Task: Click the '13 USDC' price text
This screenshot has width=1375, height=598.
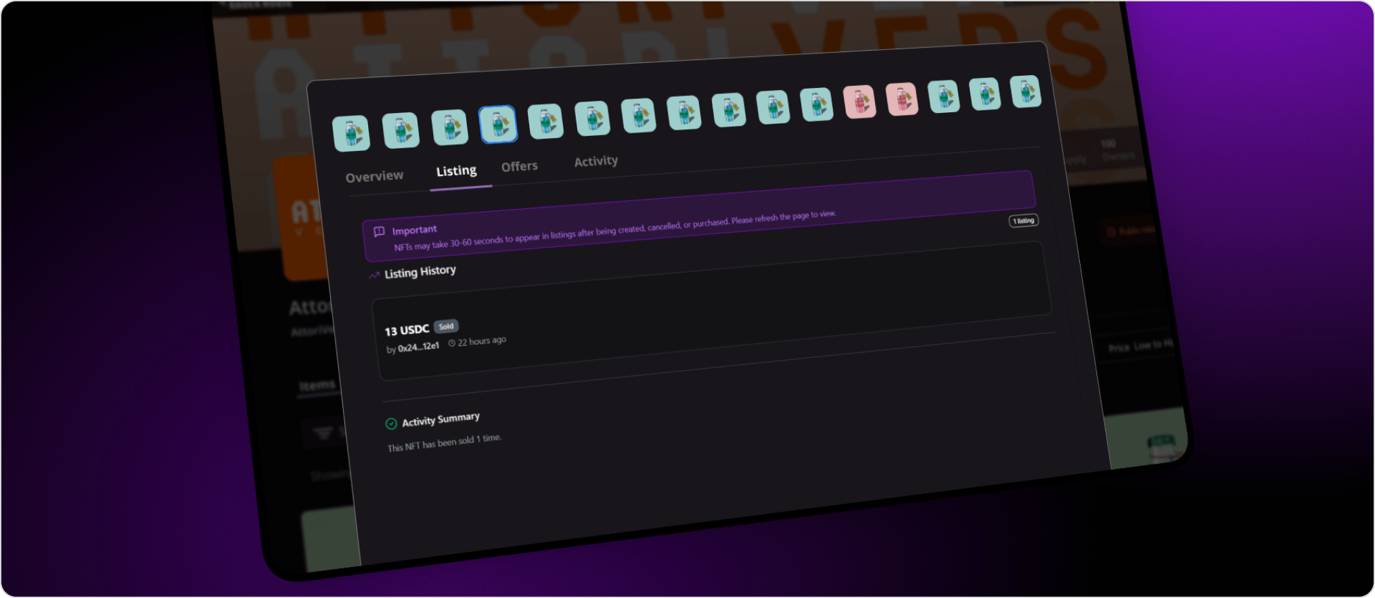Action: click(407, 330)
